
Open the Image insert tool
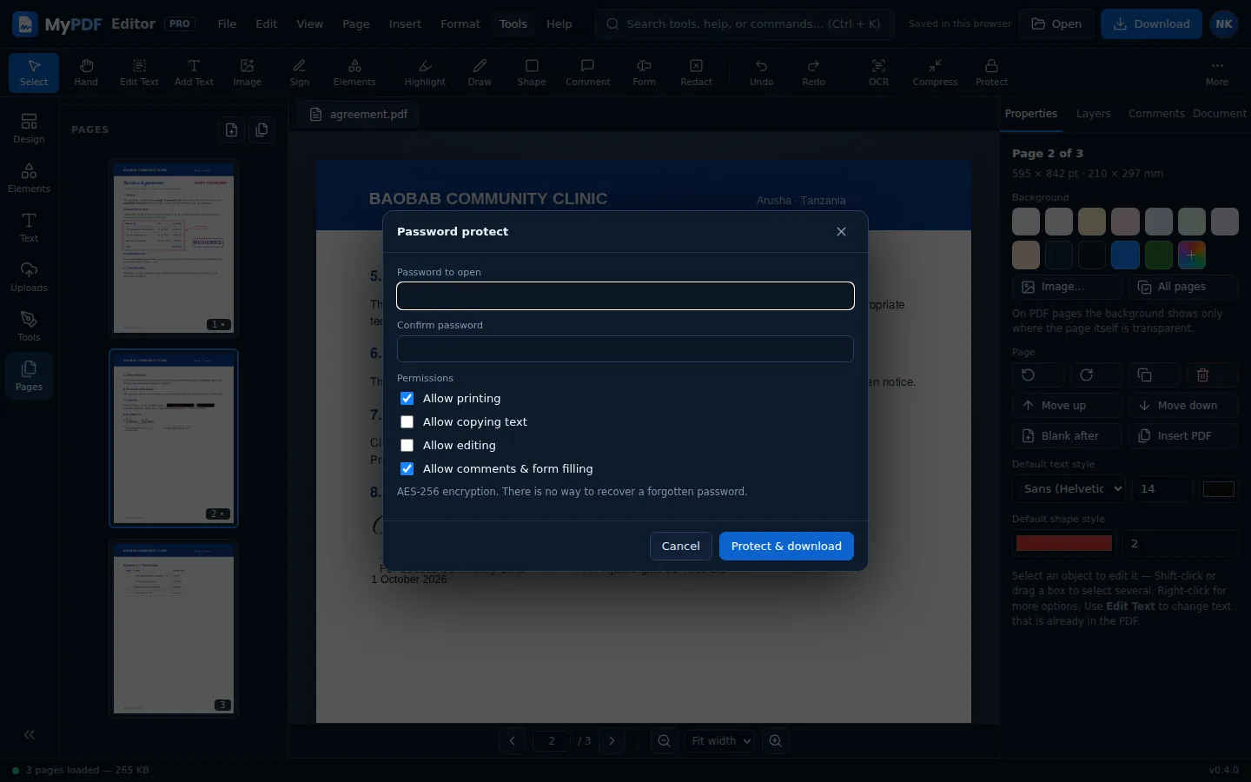pyautogui.click(x=247, y=72)
